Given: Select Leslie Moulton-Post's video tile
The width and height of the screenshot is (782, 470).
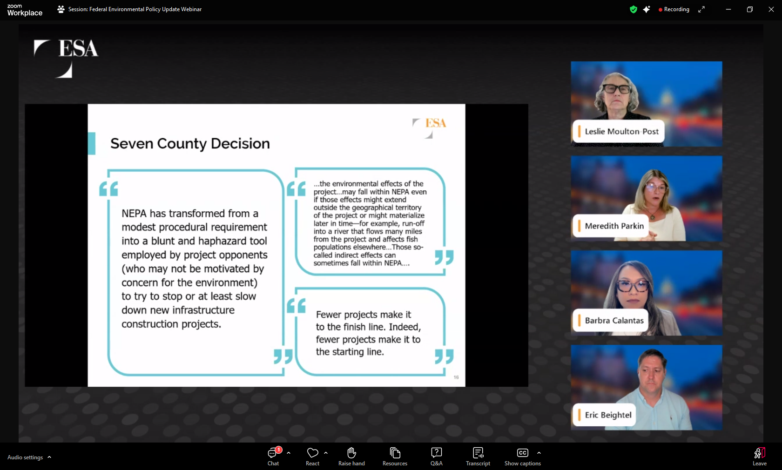Looking at the screenshot, I should (646, 104).
